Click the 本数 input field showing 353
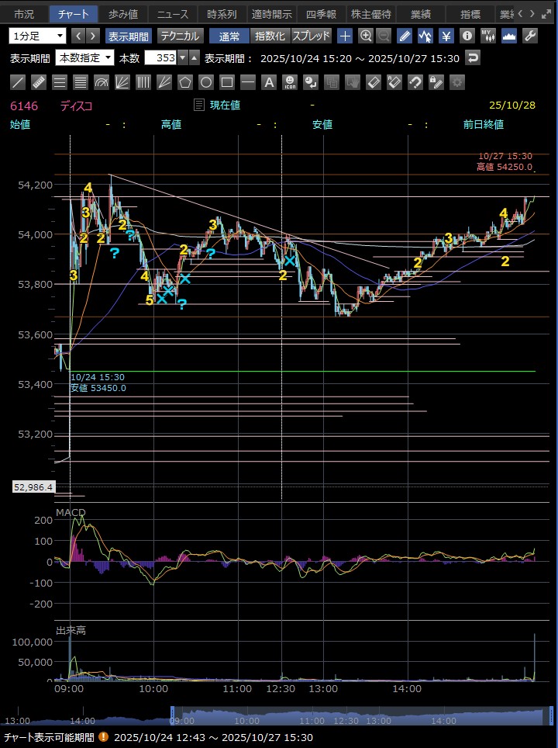 tap(160, 58)
